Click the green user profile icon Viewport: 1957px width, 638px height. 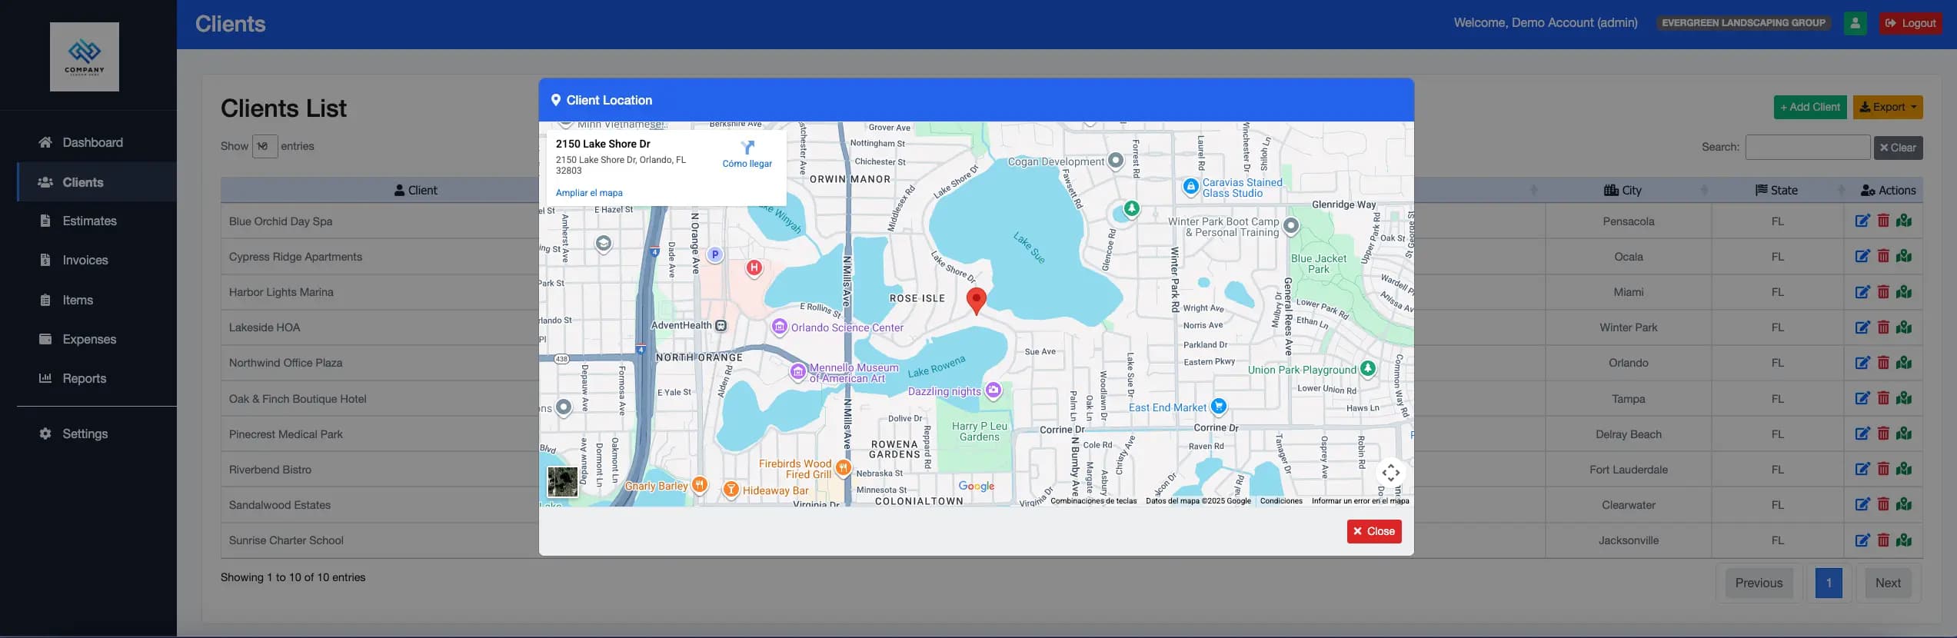1855,23
